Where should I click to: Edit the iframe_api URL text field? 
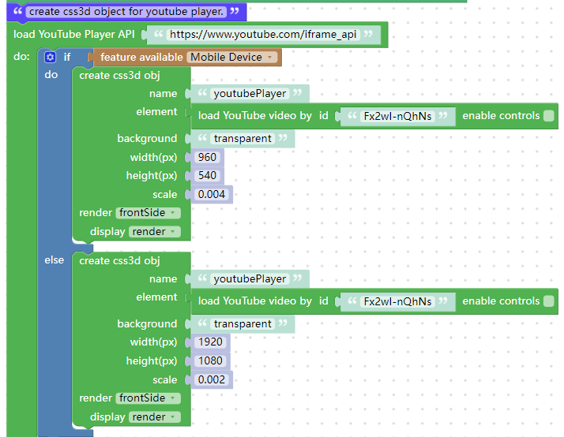pyautogui.click(x=263, y=35)
